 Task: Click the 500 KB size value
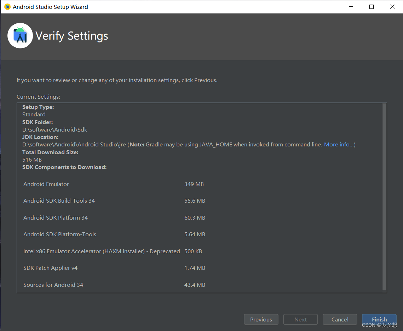pyautogui.click(x=193, y=251)
